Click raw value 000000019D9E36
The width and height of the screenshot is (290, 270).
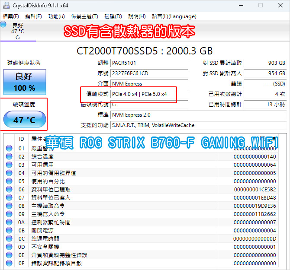coord(255,206)
